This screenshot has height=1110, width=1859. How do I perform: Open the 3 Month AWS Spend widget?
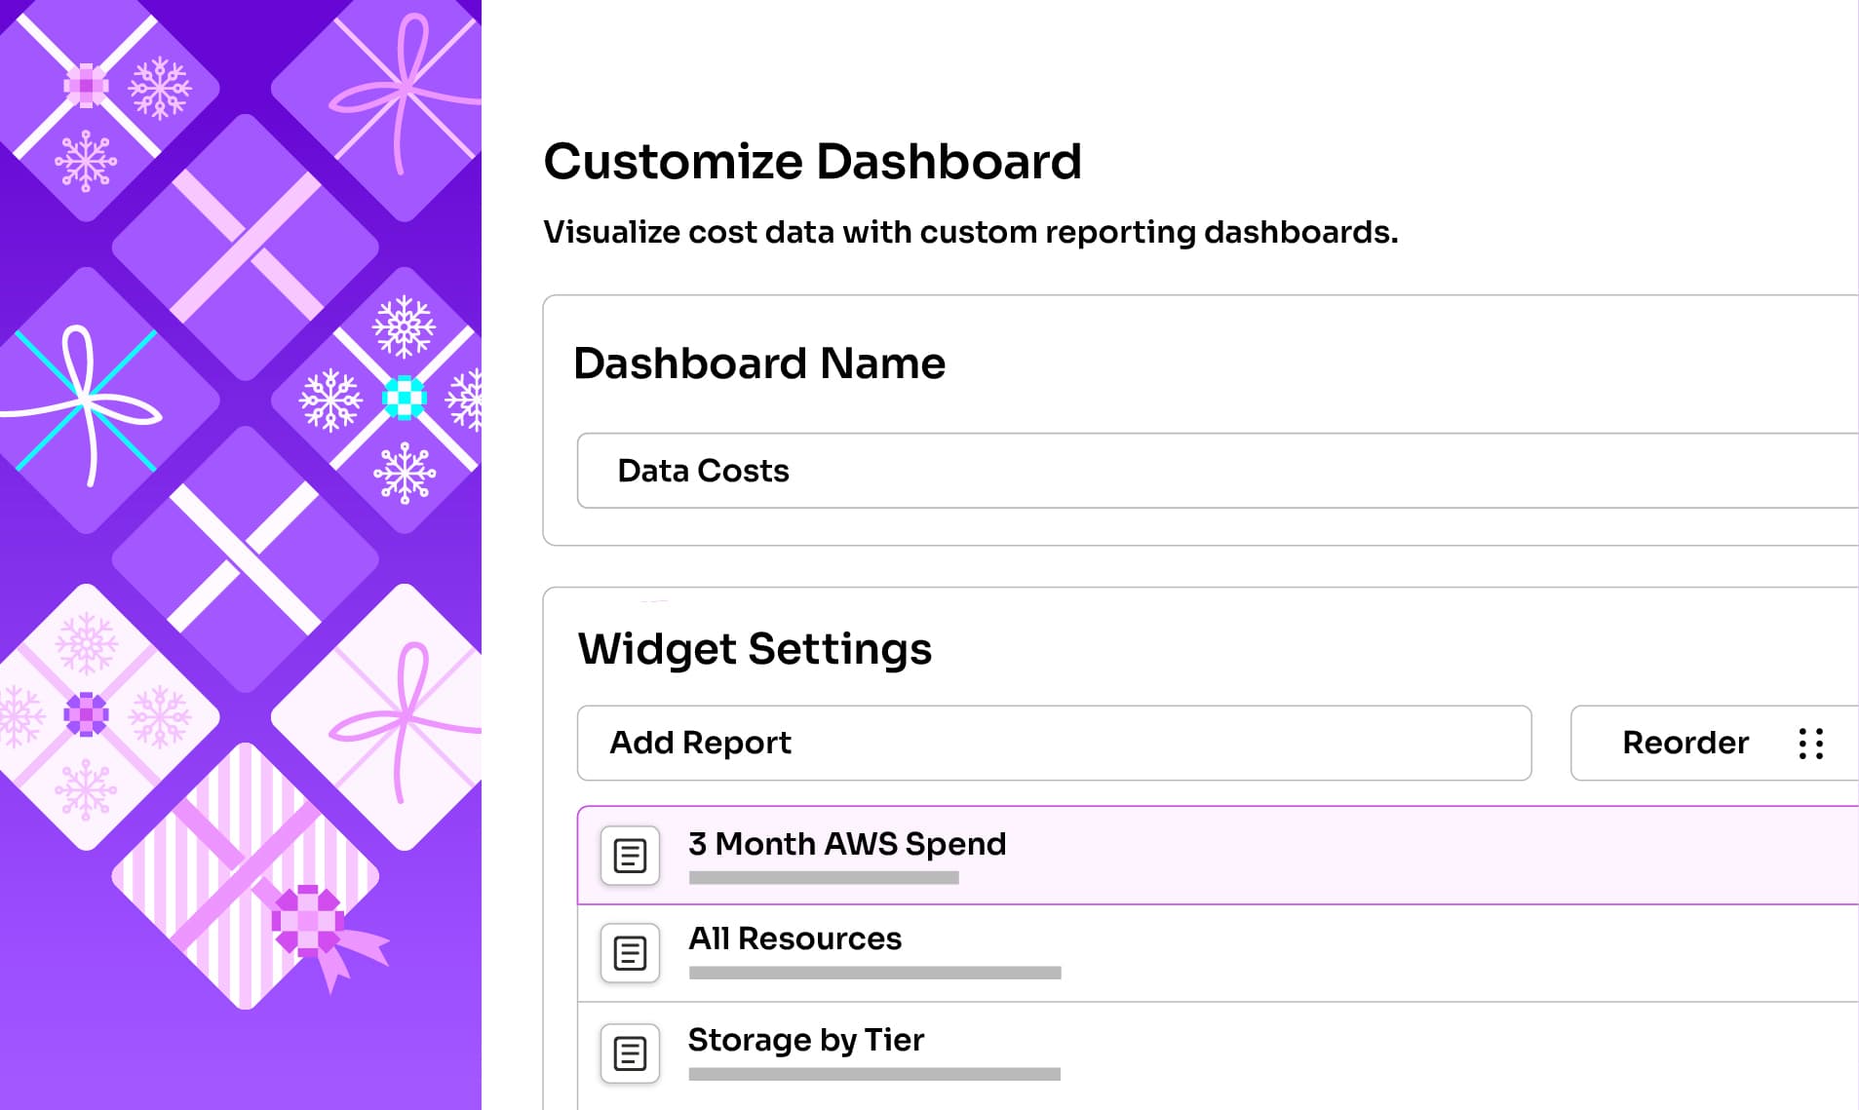click(846, 844)
